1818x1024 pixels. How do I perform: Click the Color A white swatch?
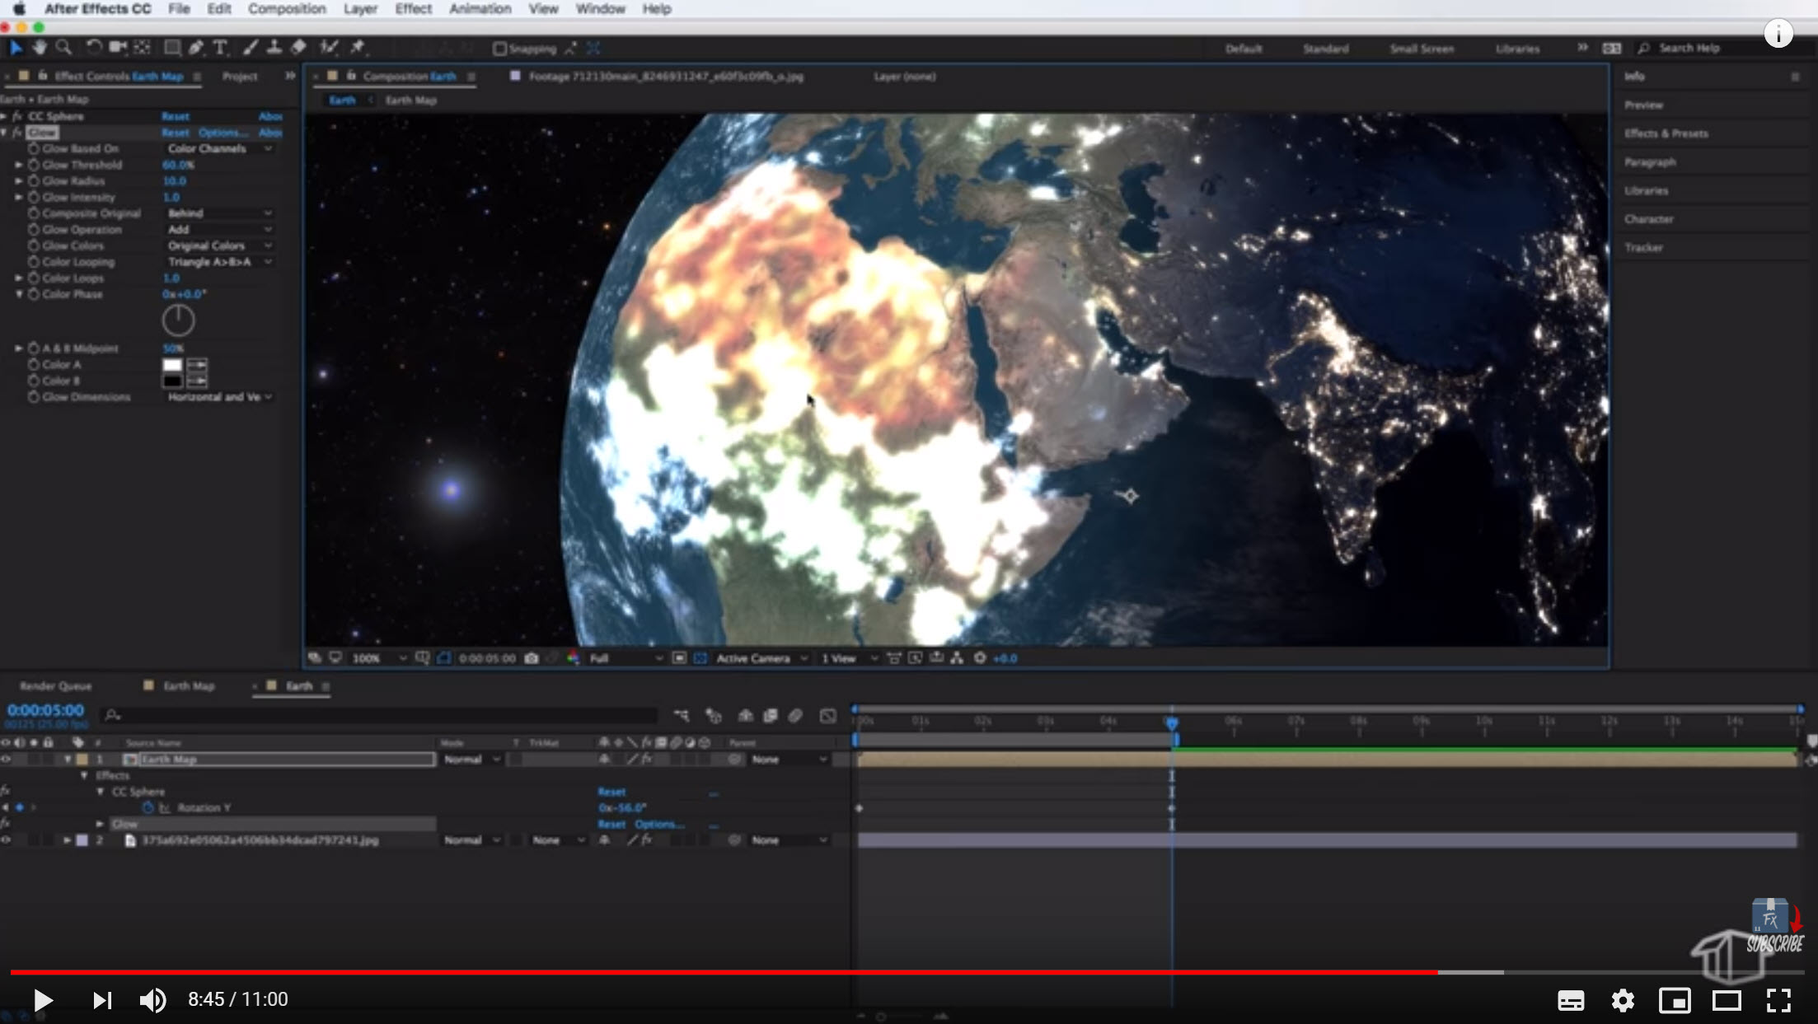pos(172,365)
